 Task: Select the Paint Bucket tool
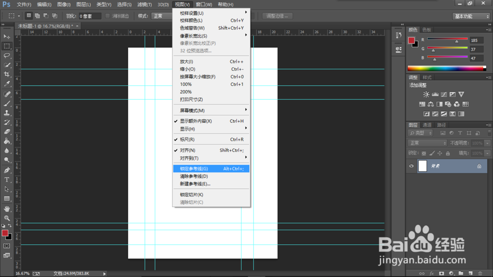point(6,141)
